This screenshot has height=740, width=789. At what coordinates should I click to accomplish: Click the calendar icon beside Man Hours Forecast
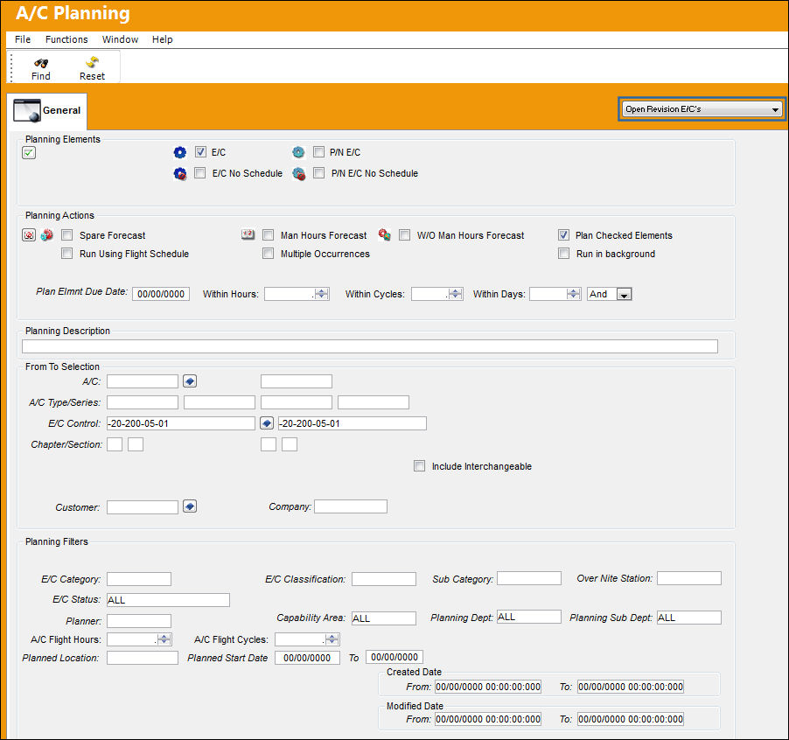[248, 234]
